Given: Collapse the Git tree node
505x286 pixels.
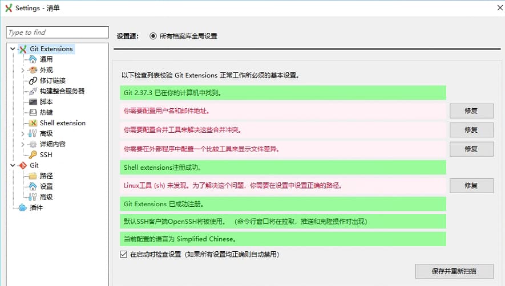Looking at the screenshot, I should [x=13, y=165].
